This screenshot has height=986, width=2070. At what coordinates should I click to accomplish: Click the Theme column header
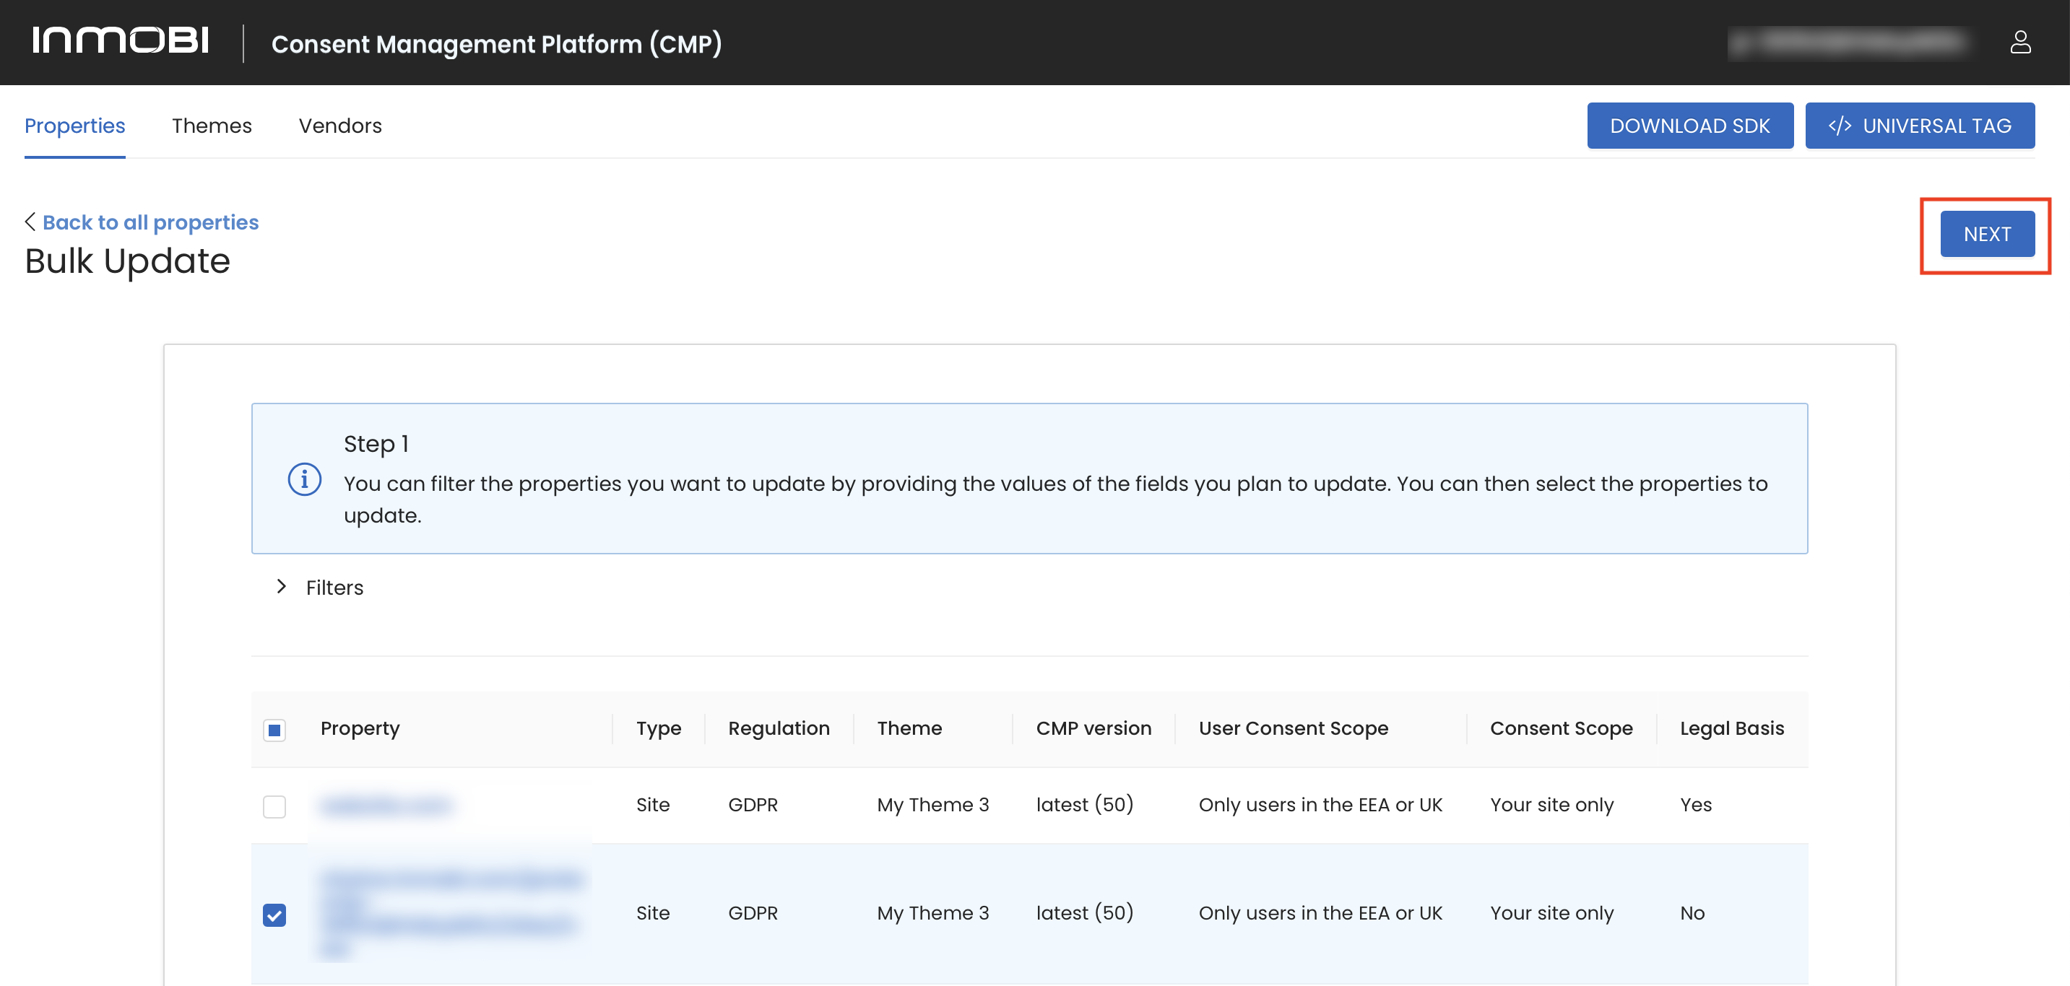pyautogui.click(x=909, y=728)
